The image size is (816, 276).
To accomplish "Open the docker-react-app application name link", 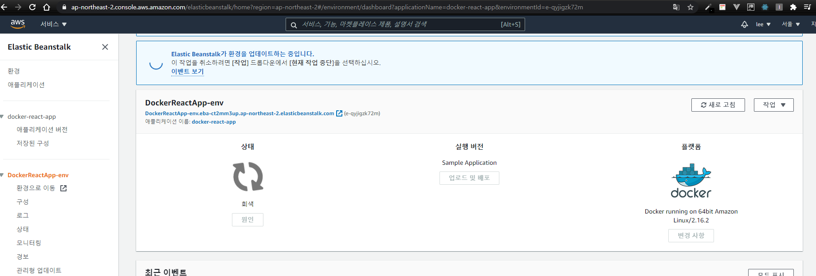I will coord(214,122).
